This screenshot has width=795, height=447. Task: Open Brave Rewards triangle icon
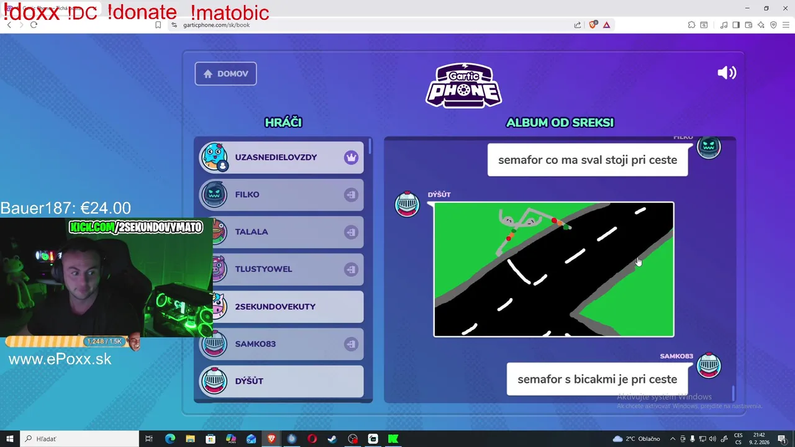pos(607,25)
